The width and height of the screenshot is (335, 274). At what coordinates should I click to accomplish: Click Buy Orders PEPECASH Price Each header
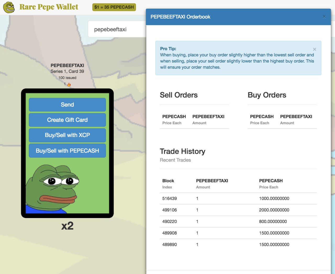click(x=262, y=119)
